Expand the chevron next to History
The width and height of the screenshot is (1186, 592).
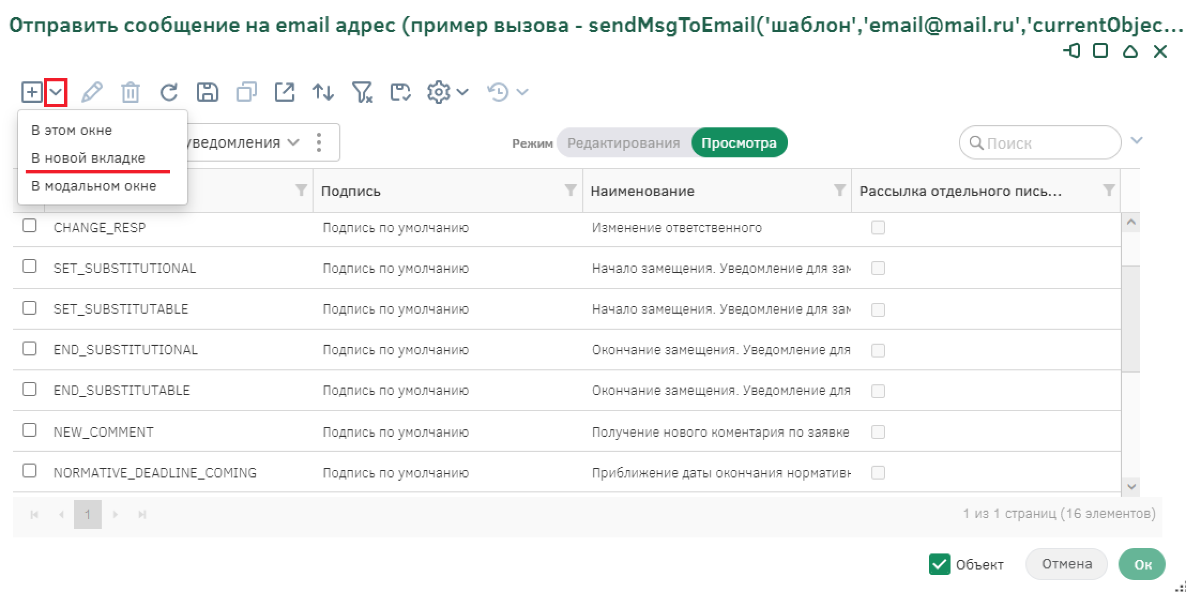522,92
